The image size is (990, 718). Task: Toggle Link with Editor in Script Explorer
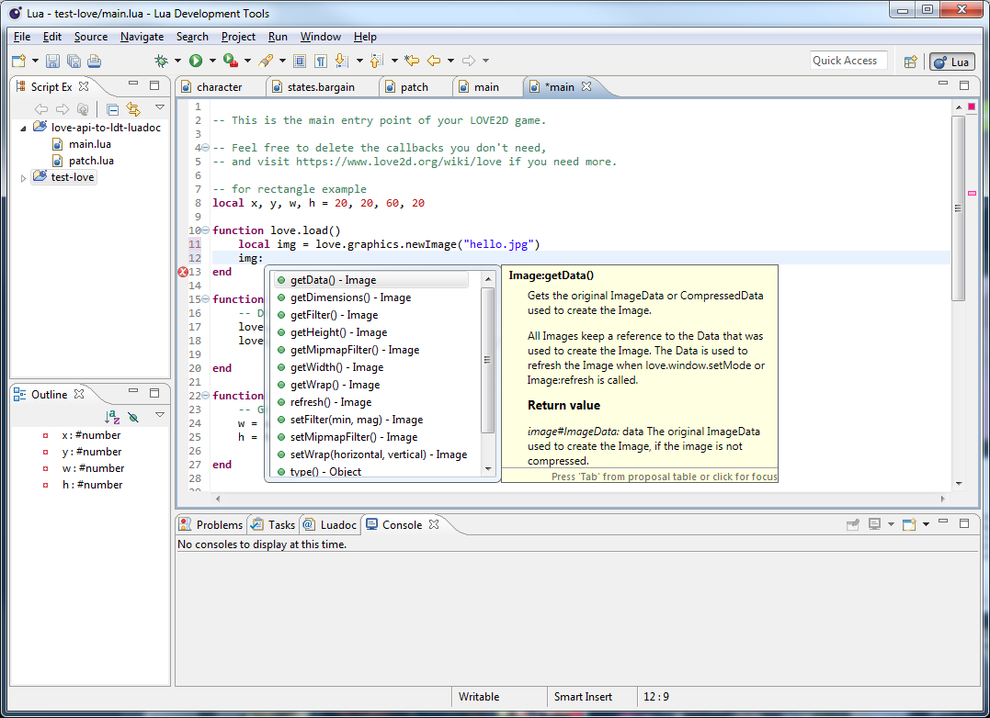click(133, 108)
